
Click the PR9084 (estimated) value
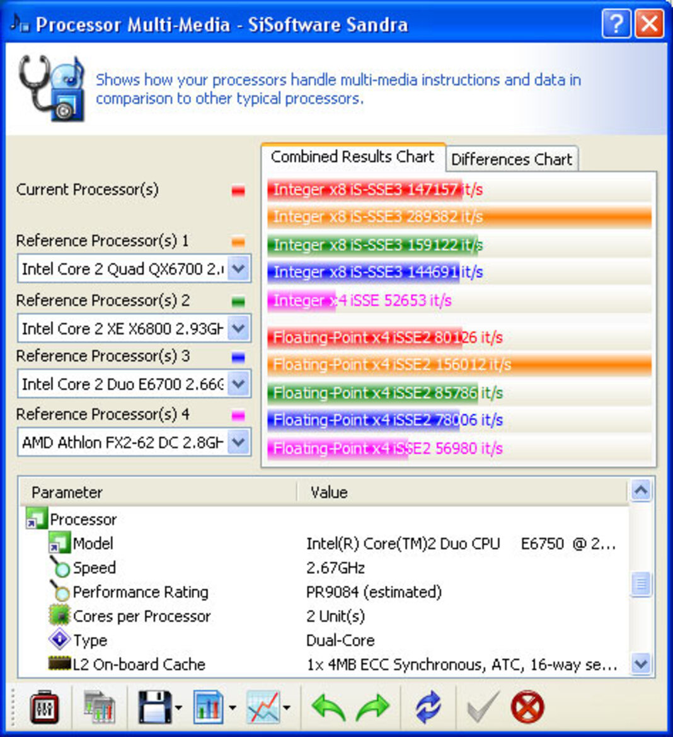374,591
